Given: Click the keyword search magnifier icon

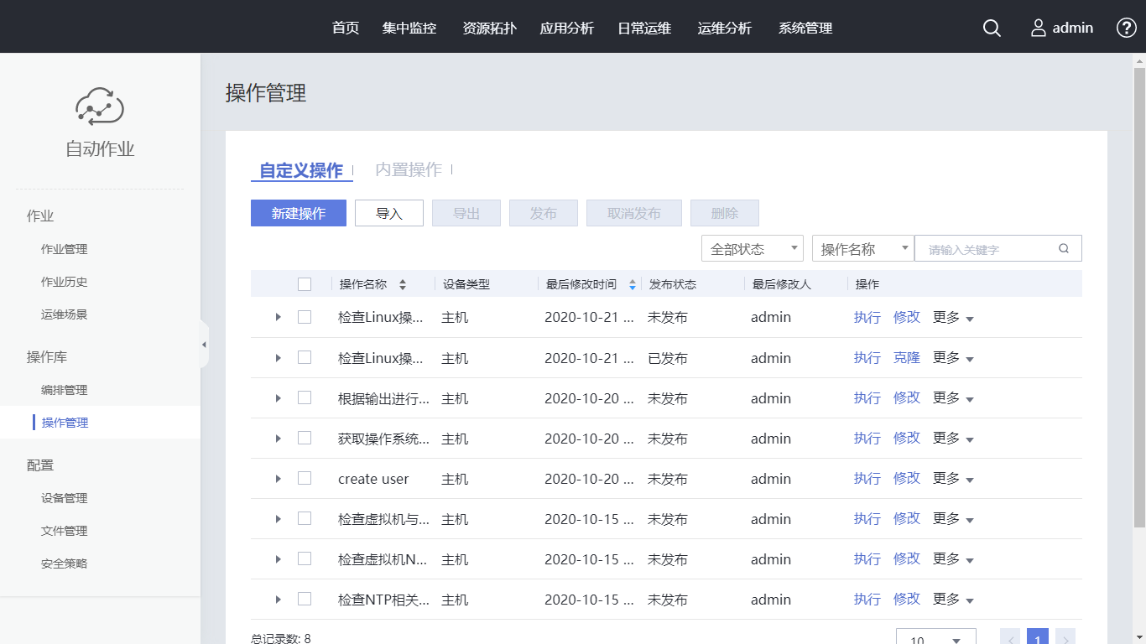Looking at the screenshot, I should [x=1064, y=248].
